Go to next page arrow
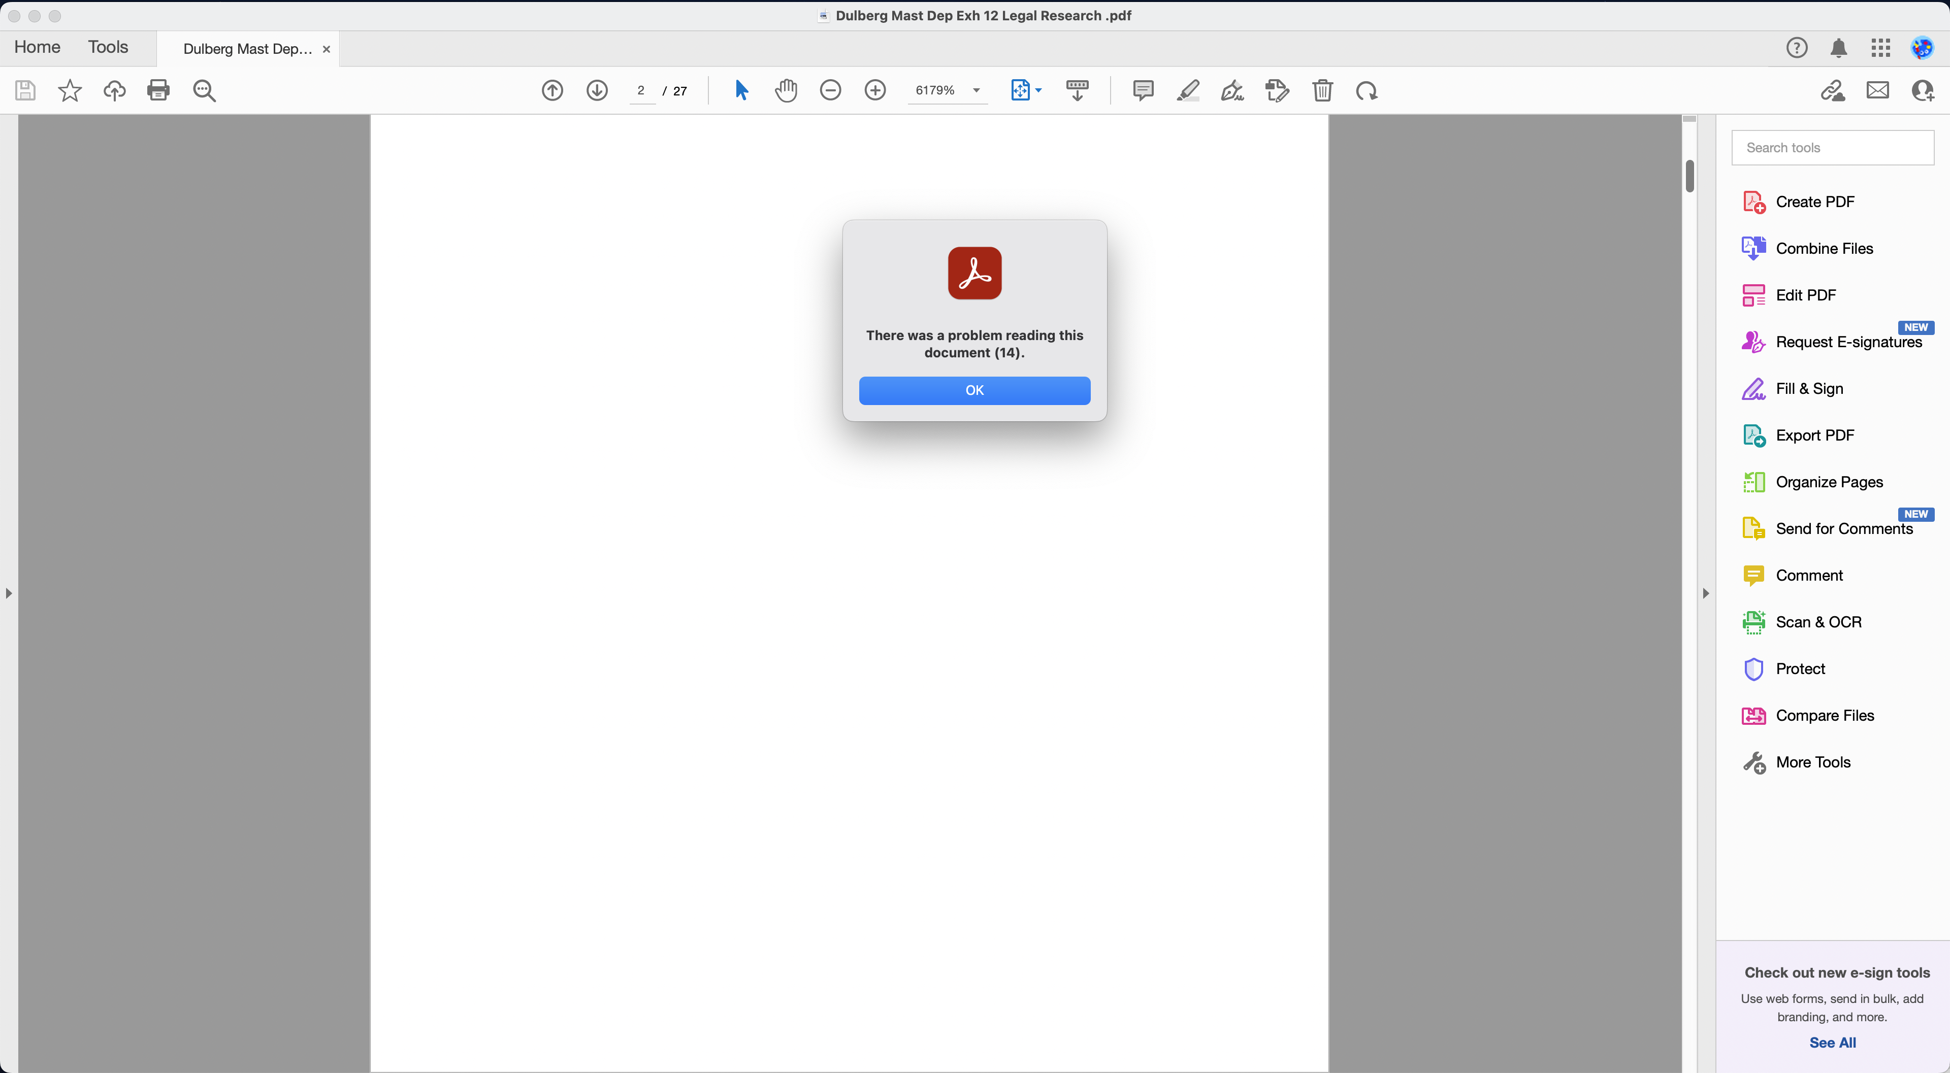Viewport: 1950px width, 1073px height. coord(597,91)
